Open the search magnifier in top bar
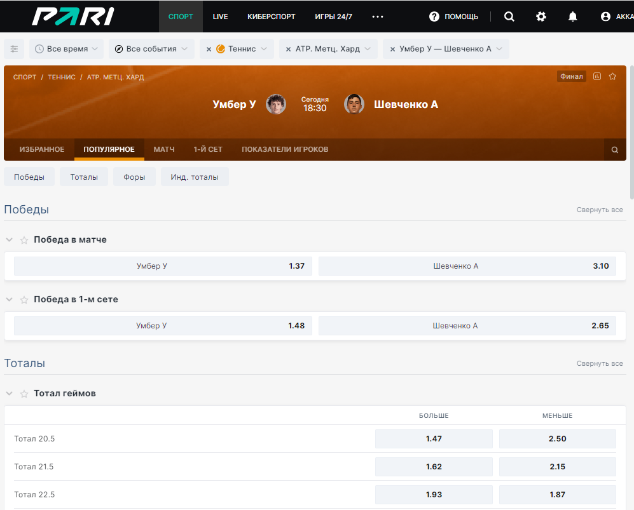 pos(509,17)
